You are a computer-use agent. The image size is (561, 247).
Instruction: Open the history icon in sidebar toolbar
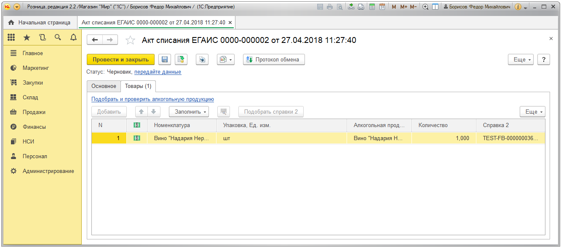pyautogui.click(x=42, y=37)
